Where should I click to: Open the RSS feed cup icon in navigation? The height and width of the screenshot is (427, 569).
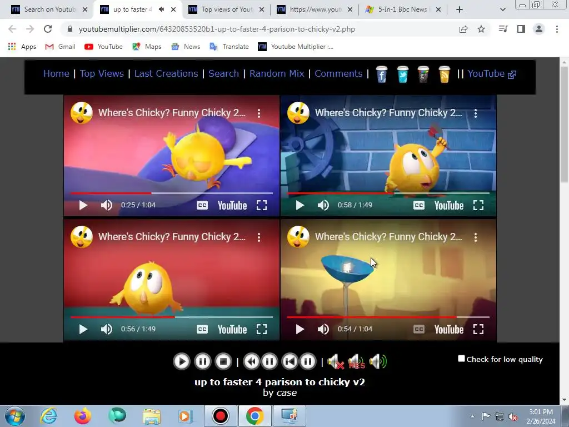pyautogui.click(x=444, y=75)
